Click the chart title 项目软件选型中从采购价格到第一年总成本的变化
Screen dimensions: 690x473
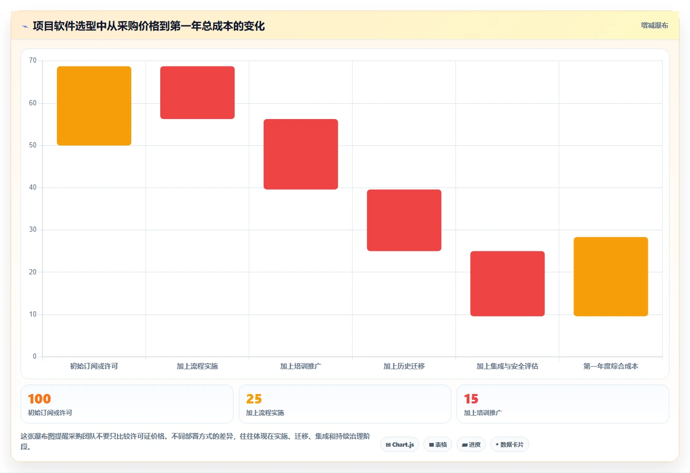(x=149, y=26)
